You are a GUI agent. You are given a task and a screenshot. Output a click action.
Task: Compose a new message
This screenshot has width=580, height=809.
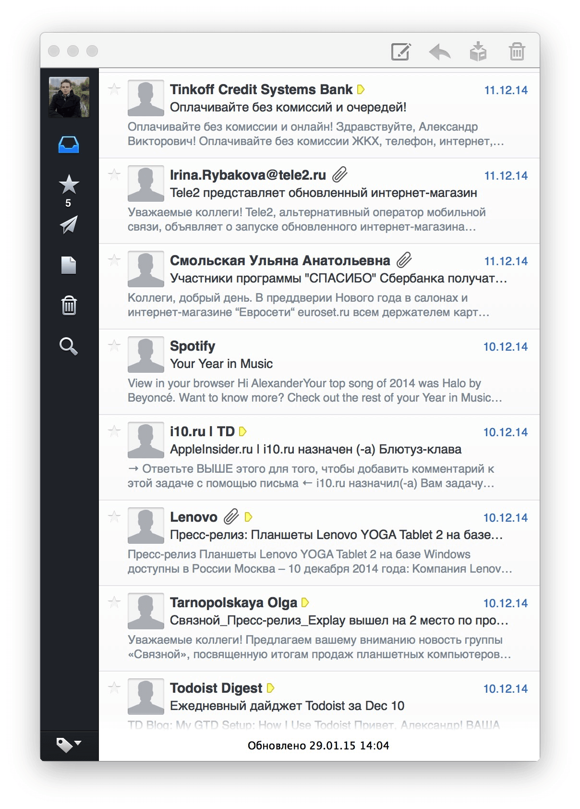pos(401,51)
